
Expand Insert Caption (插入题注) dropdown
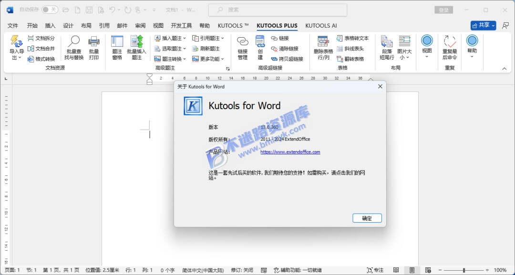pos(184,39)
